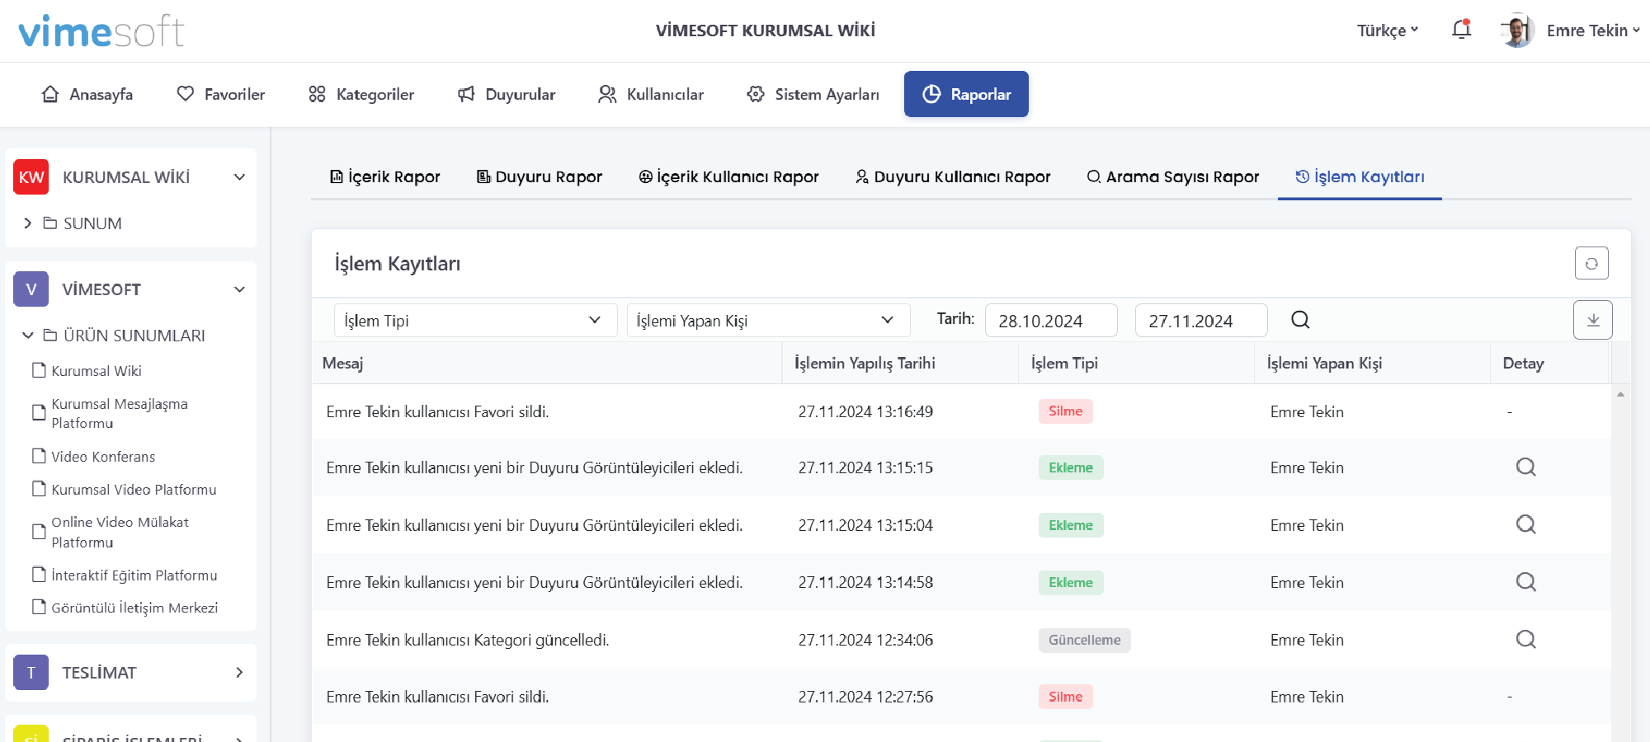1650x742 pixels.
Task: Collapse the ÜRÜN SUNUMLARI folder
Action: (27, 336)
